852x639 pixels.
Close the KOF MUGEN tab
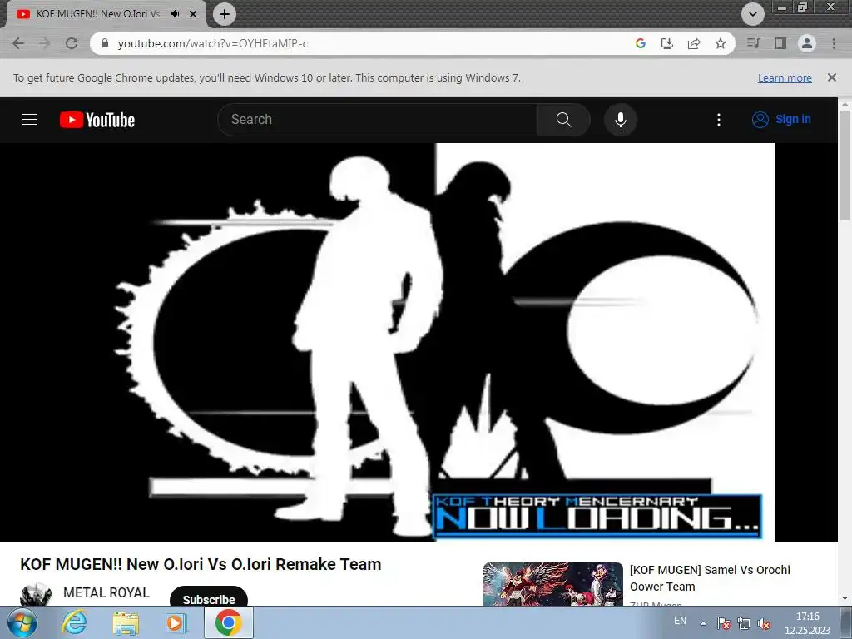(193, 14)
